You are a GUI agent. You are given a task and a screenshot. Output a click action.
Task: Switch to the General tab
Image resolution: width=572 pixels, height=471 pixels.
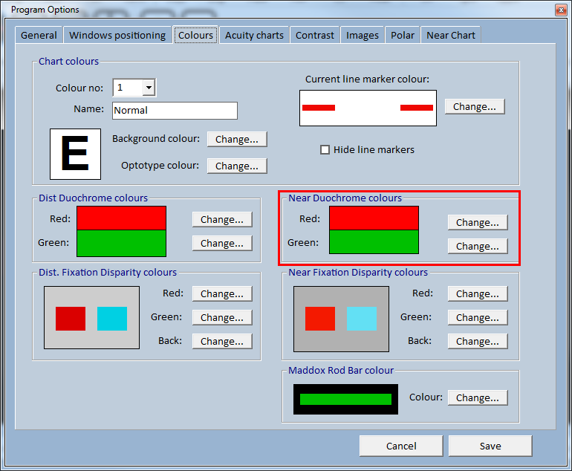[x=39, y=35]
